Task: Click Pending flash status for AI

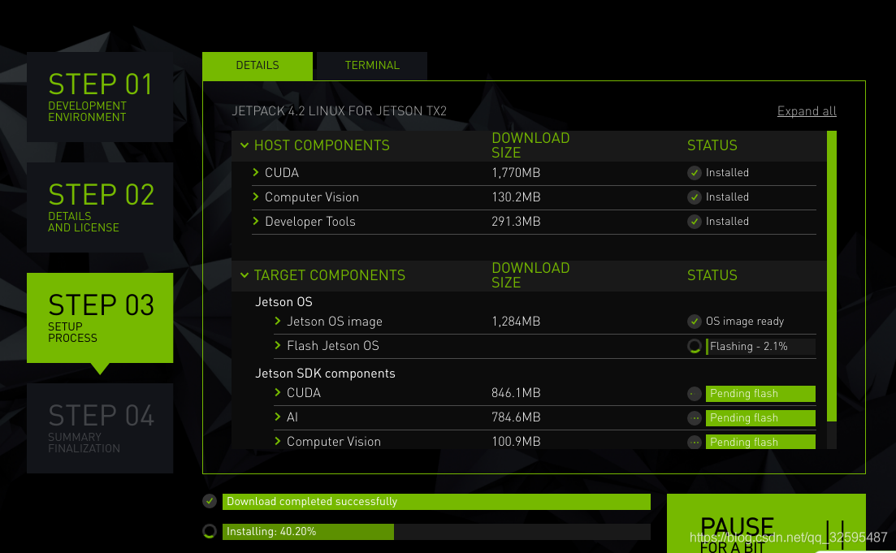Action: point(760,418)
